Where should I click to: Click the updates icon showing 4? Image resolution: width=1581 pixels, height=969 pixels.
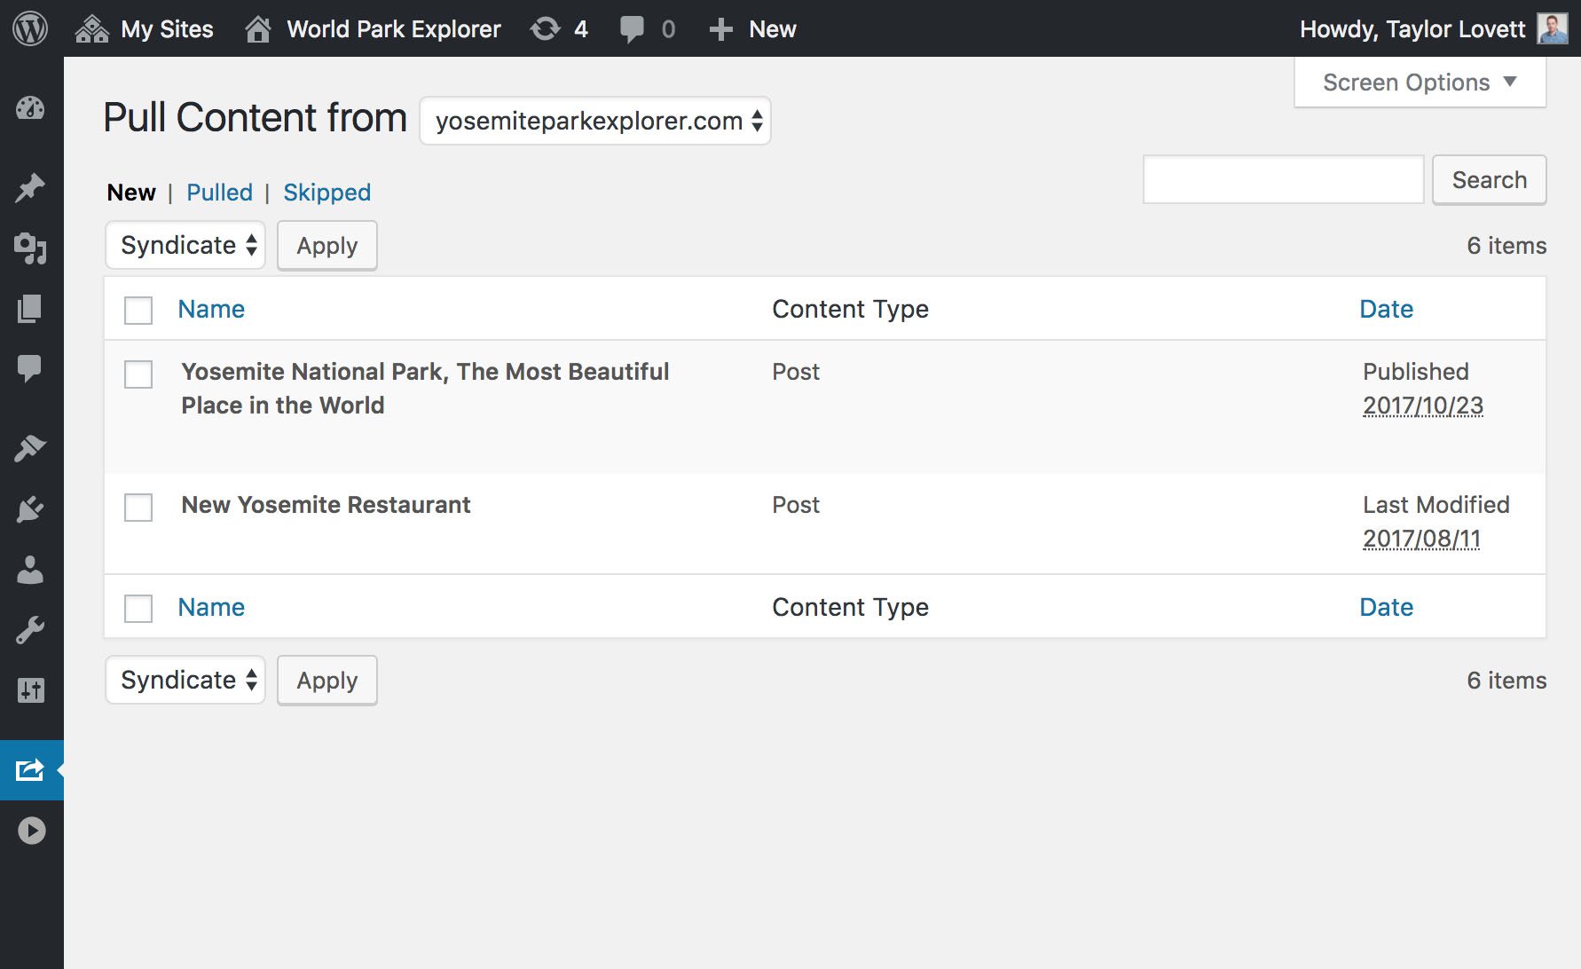pos(559,29)
